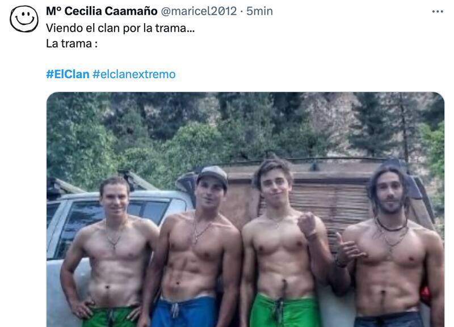Image resolution: width=454 pixels, height=327 pixels.
Task: Click the "La trama :" text line
Action: pyautogui.click(x=72, y=44)
